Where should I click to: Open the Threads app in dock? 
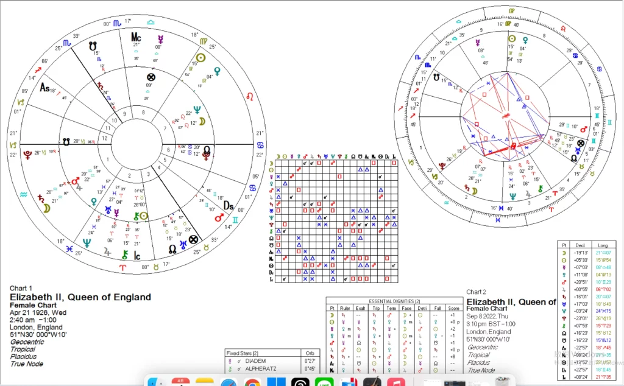pyautogui.click(x=300, y=383)
